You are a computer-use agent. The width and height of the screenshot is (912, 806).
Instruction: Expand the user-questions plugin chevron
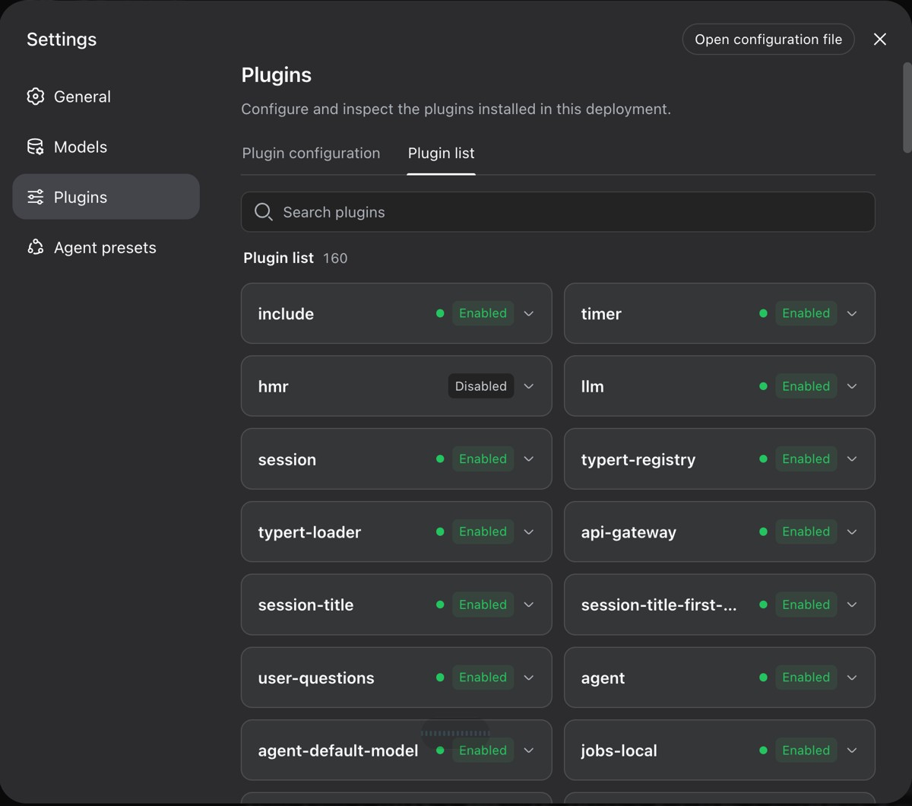click(529, 677)
